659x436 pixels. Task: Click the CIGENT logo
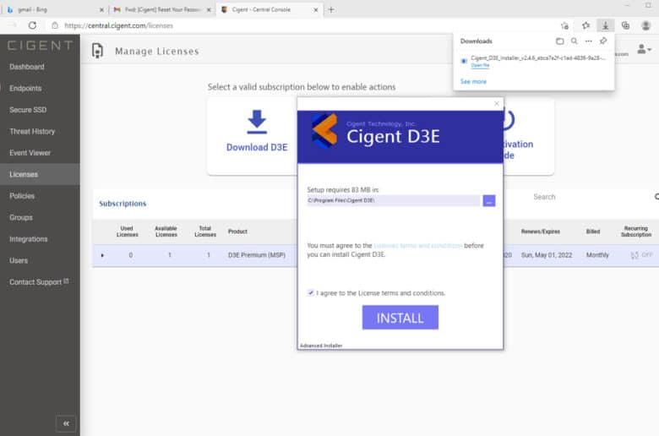click(x=40, y=46)
